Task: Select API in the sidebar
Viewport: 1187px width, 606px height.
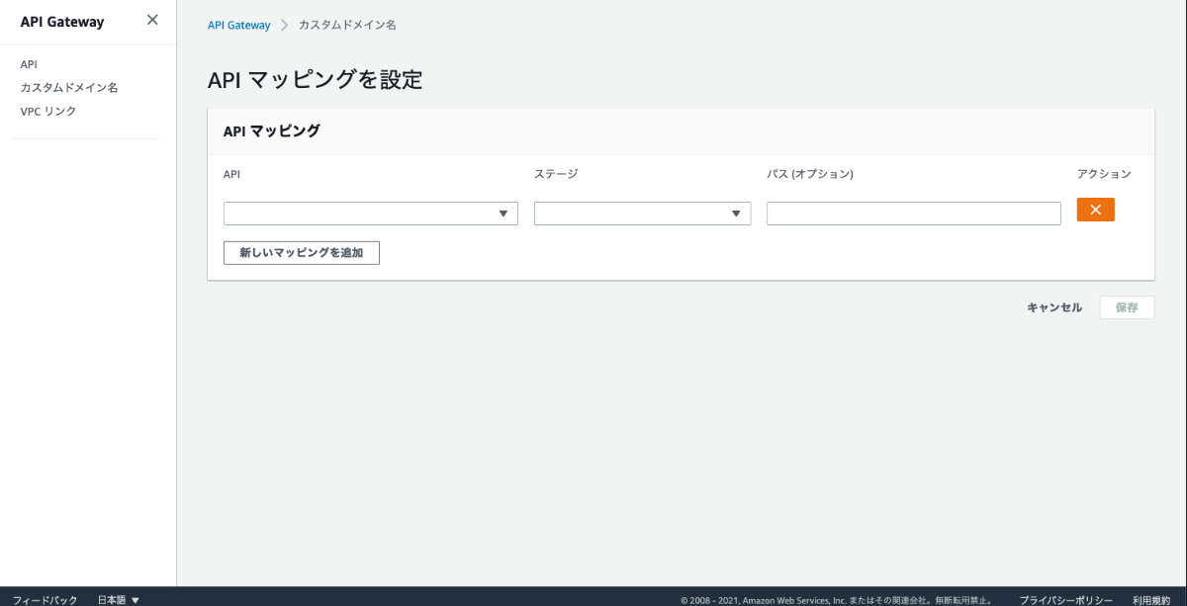Action: 29,64
